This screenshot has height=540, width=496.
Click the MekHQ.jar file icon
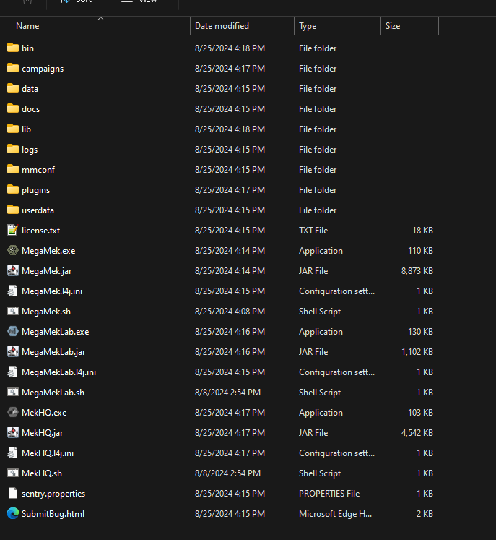13,432
